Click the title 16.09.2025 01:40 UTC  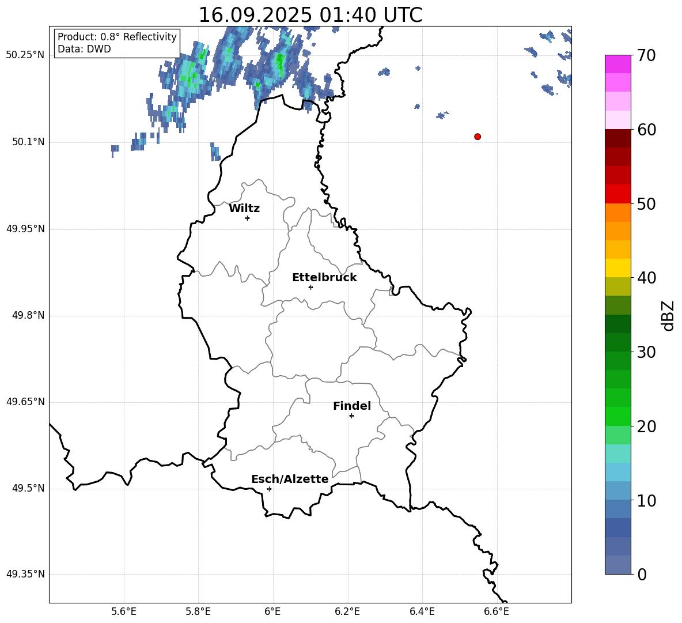310,15
